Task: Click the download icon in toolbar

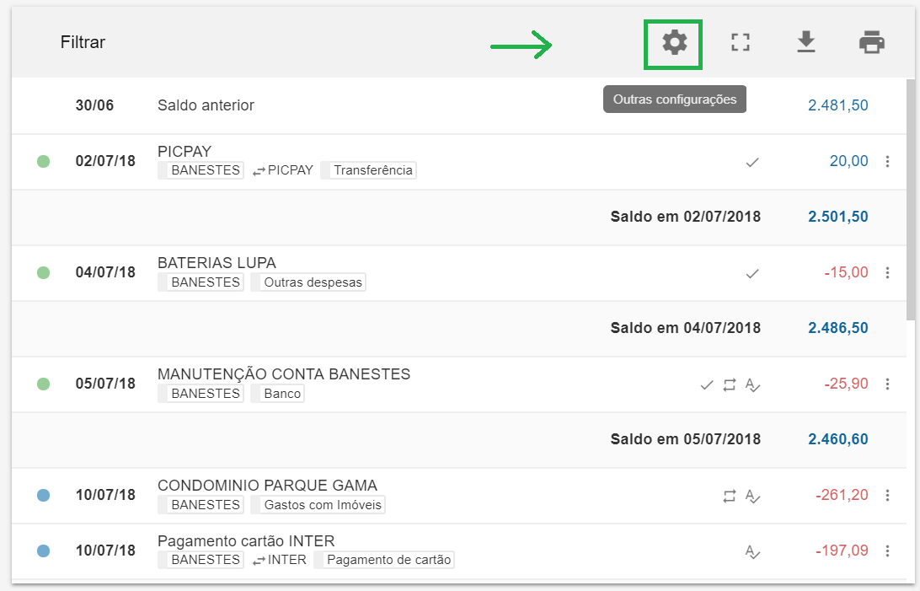Action: (x=806, y=42)
